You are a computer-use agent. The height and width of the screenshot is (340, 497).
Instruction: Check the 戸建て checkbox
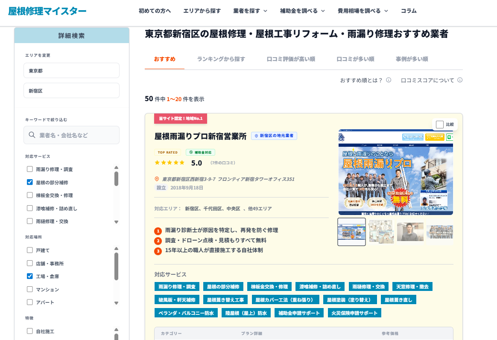pyautogui.click(x=30, y=250)
